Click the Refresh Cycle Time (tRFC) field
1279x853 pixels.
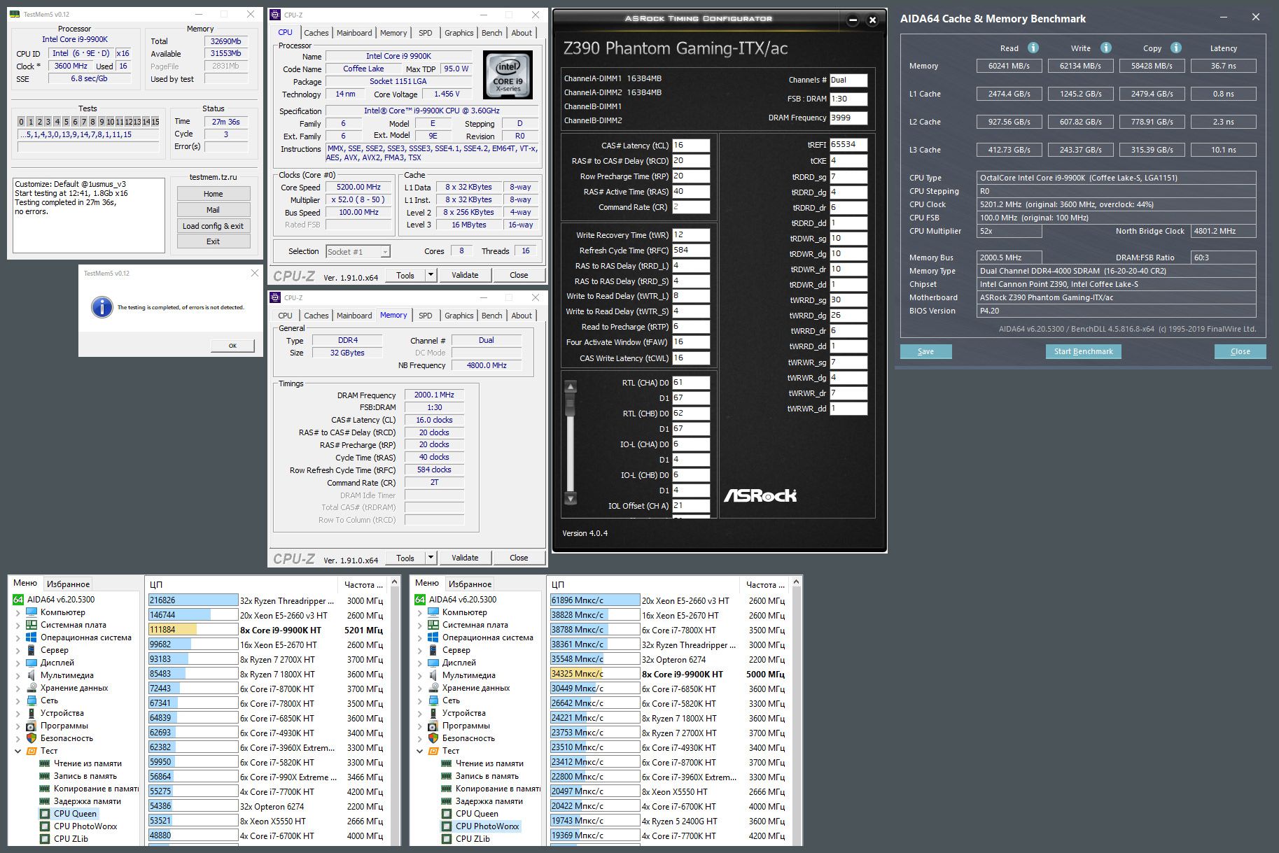[x=690, y=251]
